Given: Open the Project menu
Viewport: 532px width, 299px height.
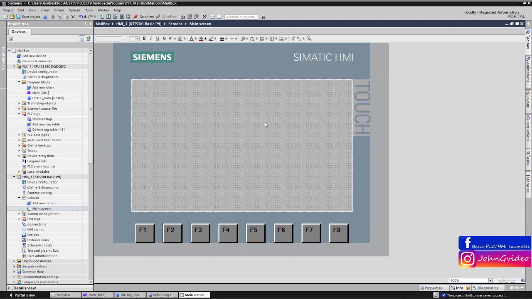Looking at the screenshot, I should [x=8, y=10].
